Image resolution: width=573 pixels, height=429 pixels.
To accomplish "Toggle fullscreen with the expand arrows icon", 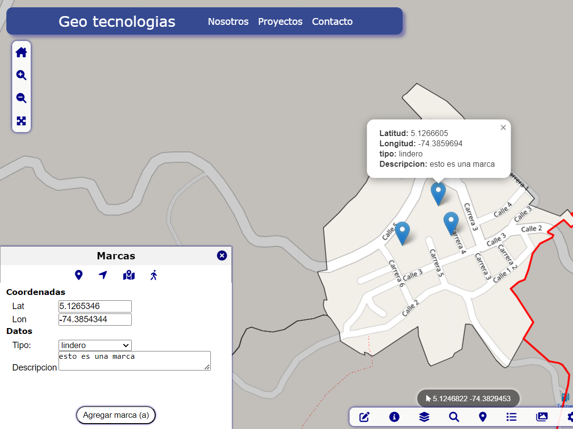I will point(21,121).
